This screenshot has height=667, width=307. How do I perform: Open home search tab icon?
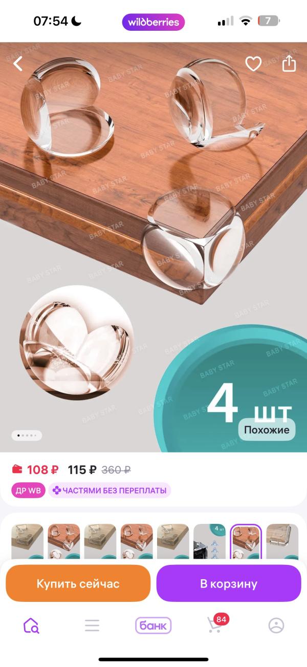click(31, 625)
